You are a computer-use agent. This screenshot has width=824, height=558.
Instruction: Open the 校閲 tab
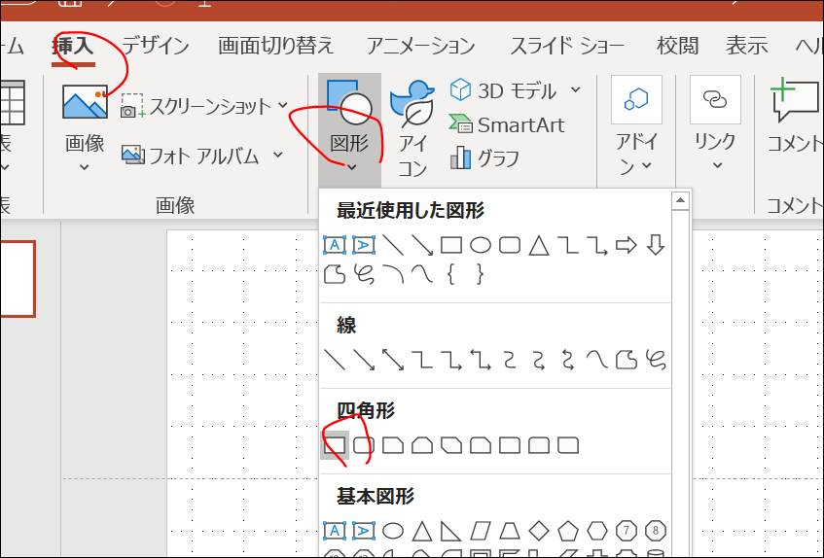click(677, 47)
